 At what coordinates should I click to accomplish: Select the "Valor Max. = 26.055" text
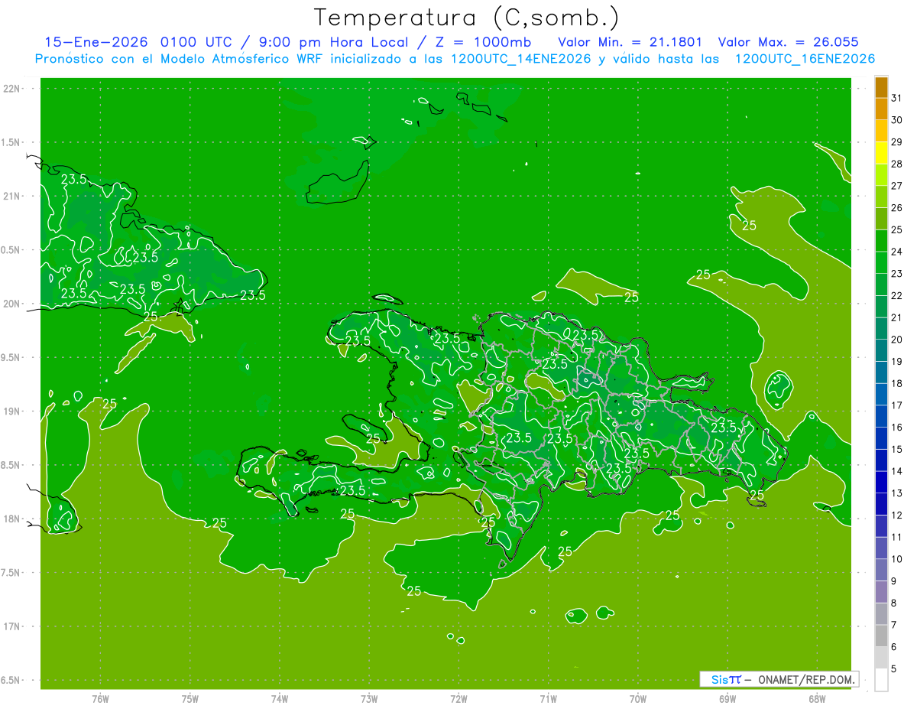789,42
